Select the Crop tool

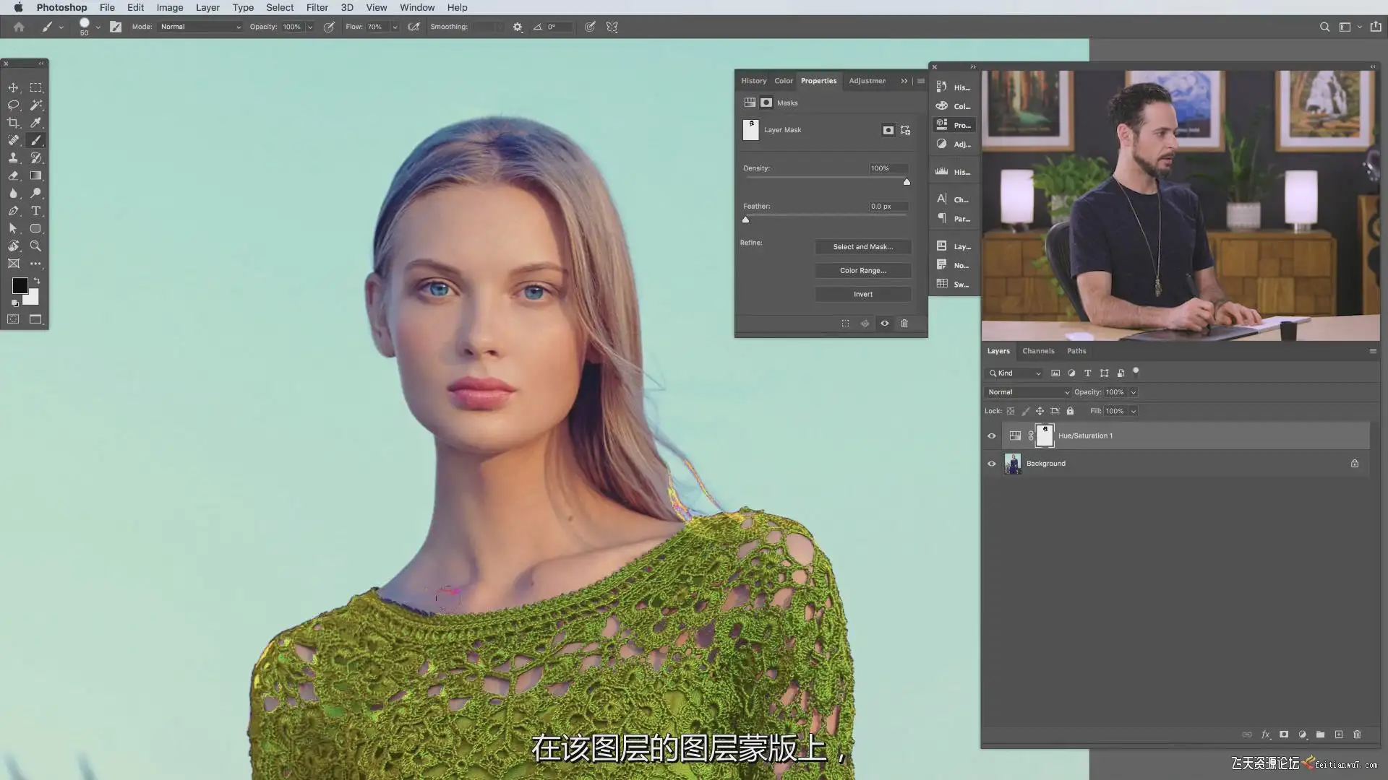coord(13,123)
